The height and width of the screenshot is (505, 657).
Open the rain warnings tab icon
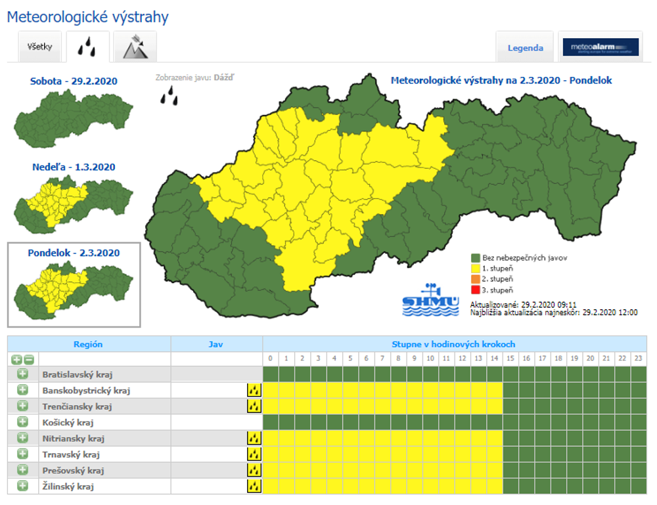(87, 47)
